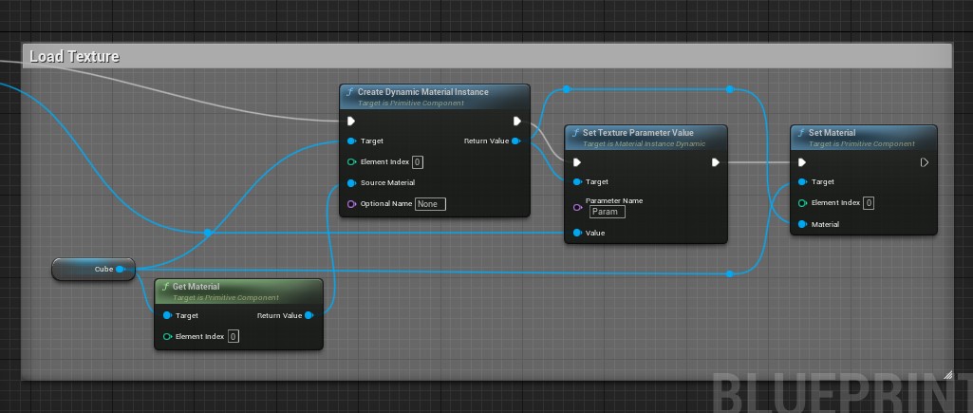This screenshot has height=413, width=973.
Task: Edit Element Index value on Set Material node
Action: coord(869,203)
